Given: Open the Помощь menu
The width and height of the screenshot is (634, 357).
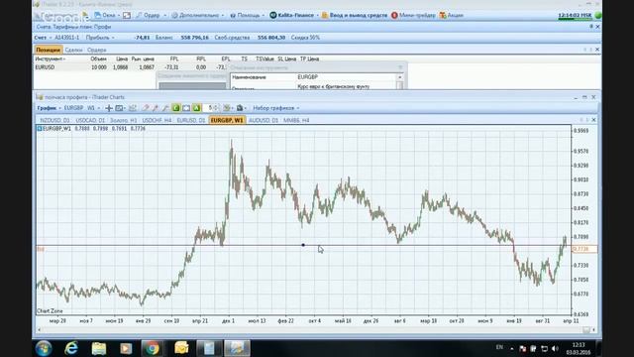Looking at the screenshot, I should pyautogui.click(x=247, y=16).
